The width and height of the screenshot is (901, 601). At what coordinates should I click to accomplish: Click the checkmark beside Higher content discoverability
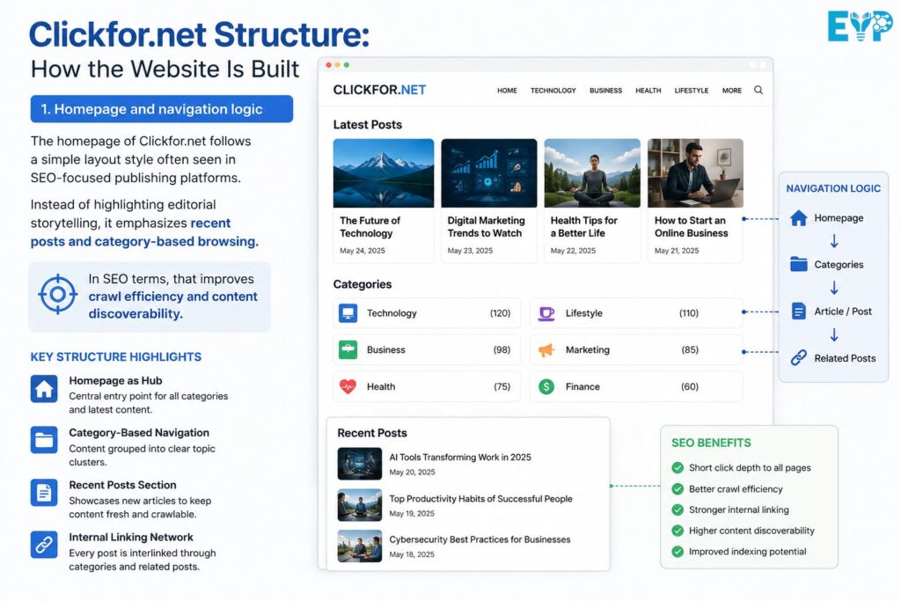tap(678, 531)
